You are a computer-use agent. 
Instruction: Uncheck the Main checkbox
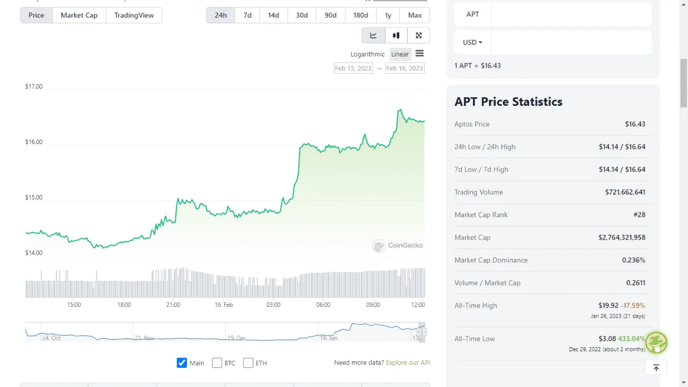coord(182,363)
